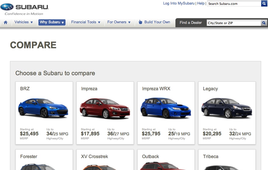The width and height of the screenshot is (268, 170).
Task: Open the Why Subaru dropdown
Action: click(52, 22)
